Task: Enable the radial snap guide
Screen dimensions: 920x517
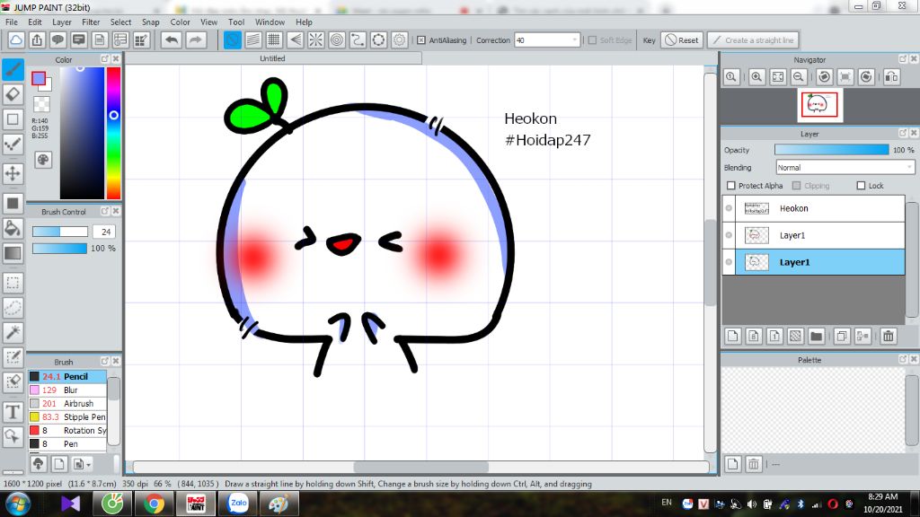Action: pyautogui.click(x=315, y=39)
